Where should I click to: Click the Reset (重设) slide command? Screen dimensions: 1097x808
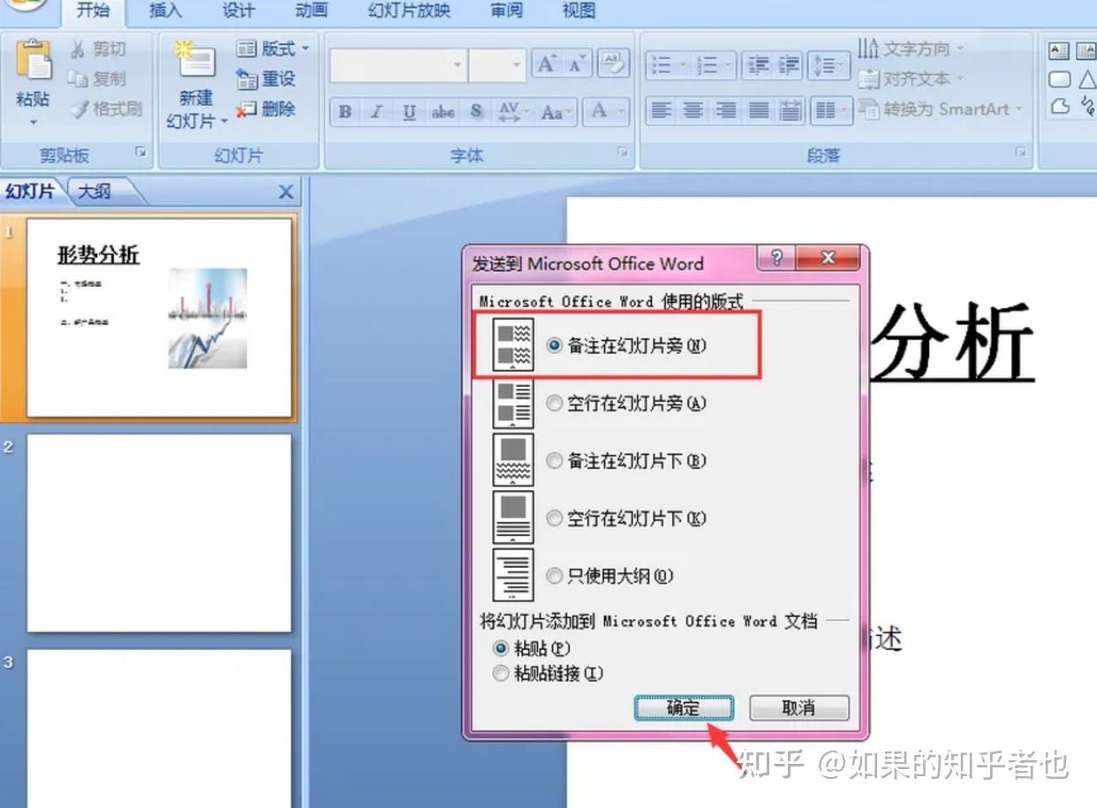pyautogui.click(x=266, y=79)
